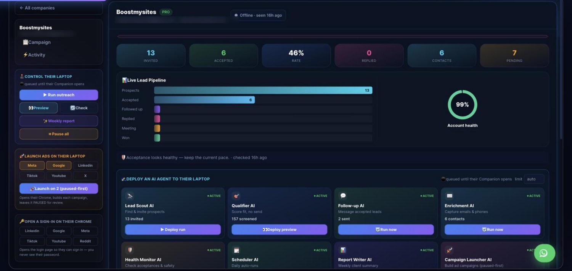Image resolution: width=572 pixels, height=271 pixels.
Task: Click the PRO badge next to Boostmysites
Action: pyautogui.click(x=166, y=12)
